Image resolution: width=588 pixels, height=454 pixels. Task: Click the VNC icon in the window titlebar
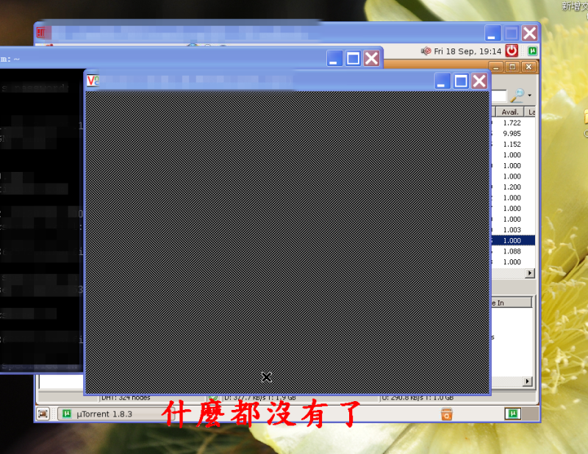point(93,80)
